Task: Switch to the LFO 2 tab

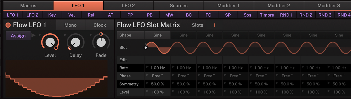Action: pos(128,5)
